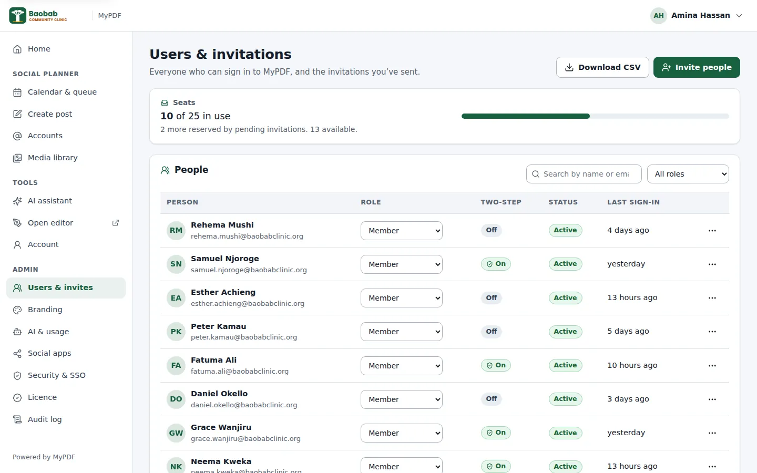Viewport: 757px width, 473px height.
Task: Click the Powered by MyPDF link
Action: pos(44,457)
